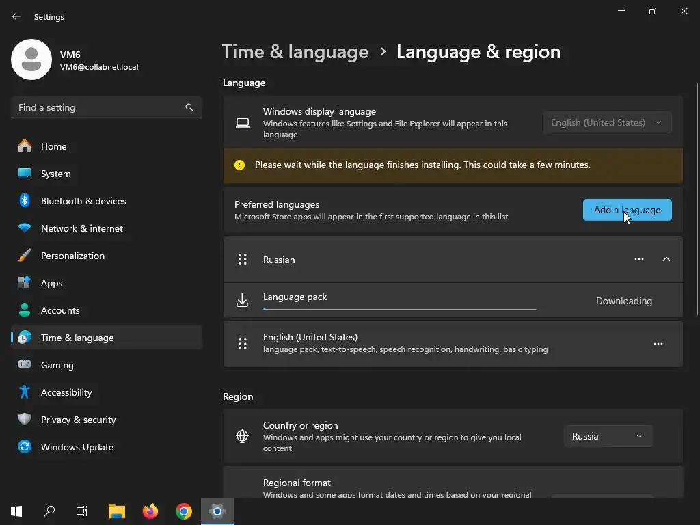
Task: Click the Home house icon in sidebar
Action: [x=25, y=146]
